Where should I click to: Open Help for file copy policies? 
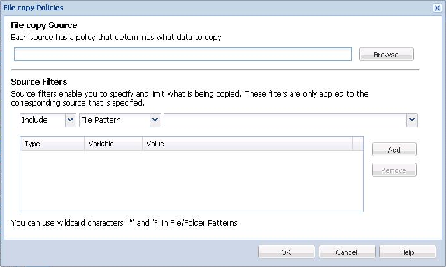(x=406, y=252)
